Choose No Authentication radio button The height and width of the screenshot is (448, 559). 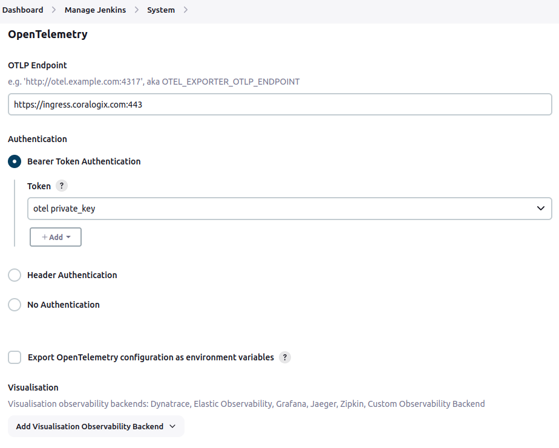(x=15, y=305)
